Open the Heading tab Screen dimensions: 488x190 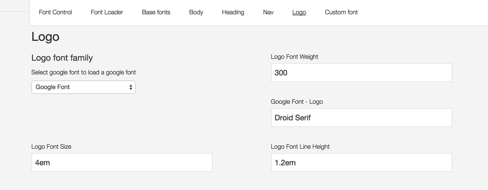(x=233, y=12)
